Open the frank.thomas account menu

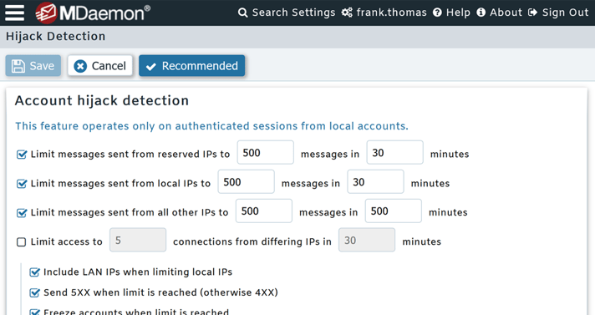click(x=384, y=13)
